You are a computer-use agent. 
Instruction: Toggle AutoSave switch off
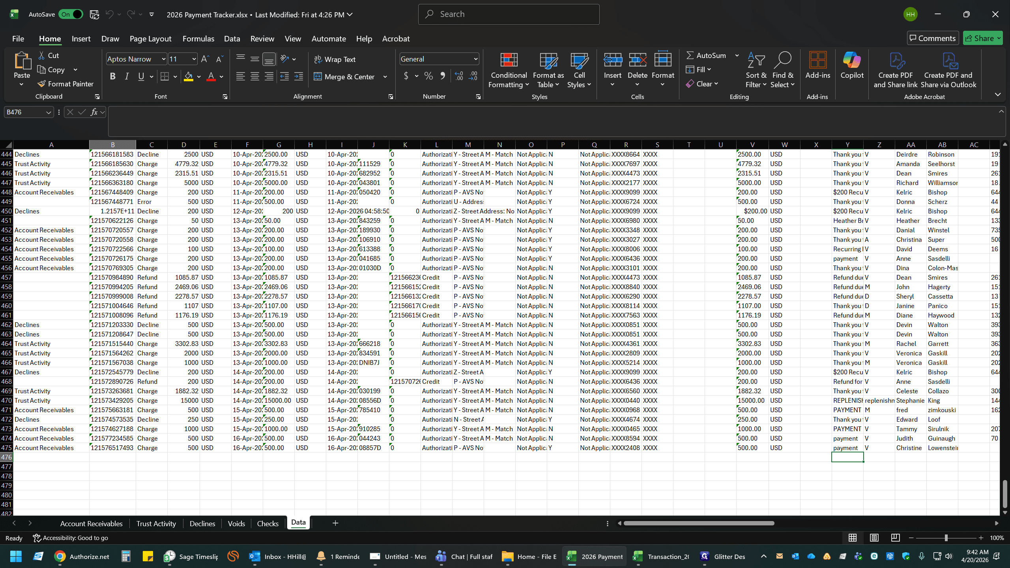click(x=71, y=15)
